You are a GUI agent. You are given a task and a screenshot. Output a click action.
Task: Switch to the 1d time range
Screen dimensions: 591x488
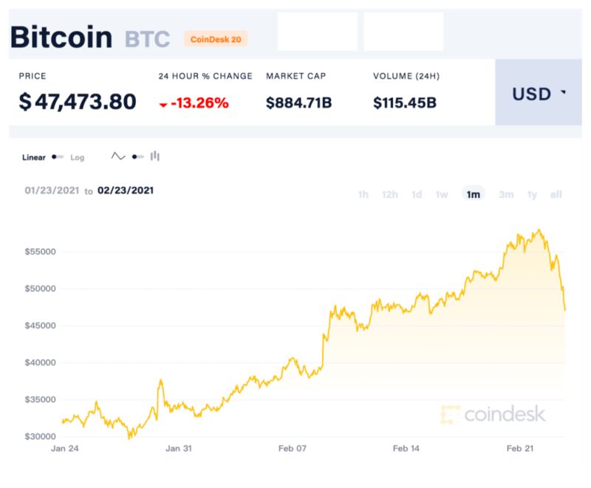point(417,194)
